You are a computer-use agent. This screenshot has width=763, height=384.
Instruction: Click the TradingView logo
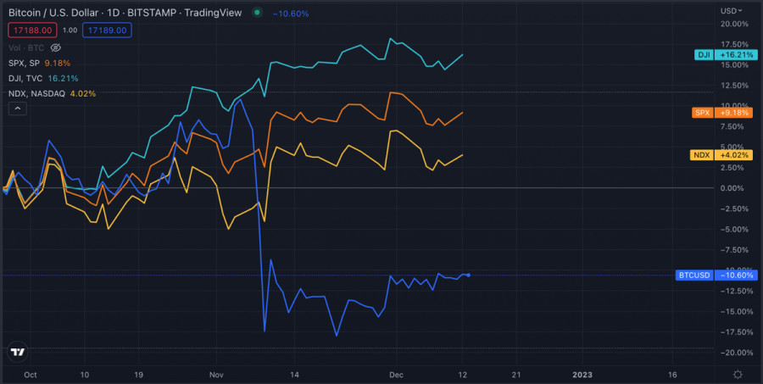click(18, 352)
